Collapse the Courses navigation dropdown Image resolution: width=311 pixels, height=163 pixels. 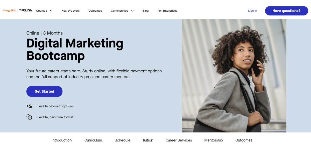click(x=44, y=11)
